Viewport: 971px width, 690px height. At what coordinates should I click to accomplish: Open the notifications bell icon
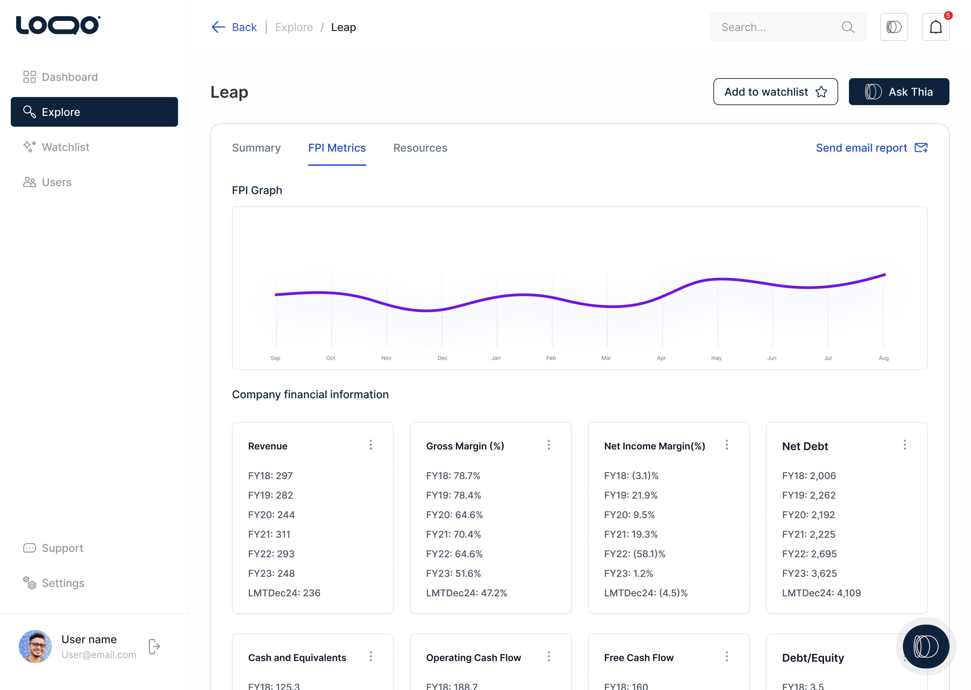click(935, 27)
